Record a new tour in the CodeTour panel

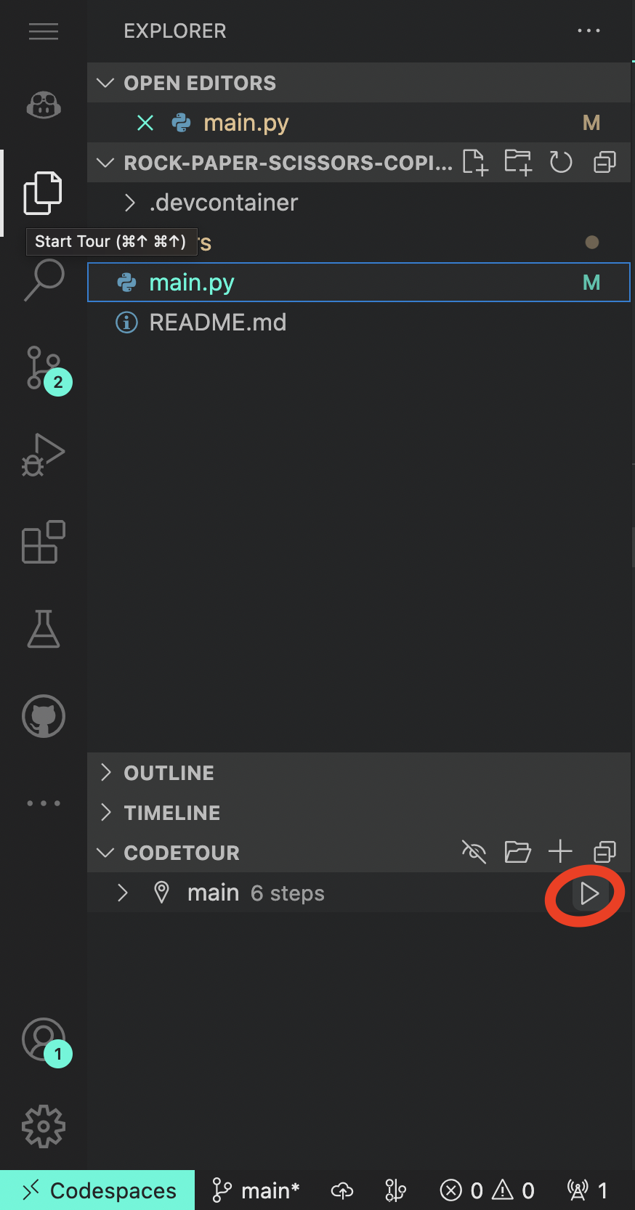(x=560, y=852)
